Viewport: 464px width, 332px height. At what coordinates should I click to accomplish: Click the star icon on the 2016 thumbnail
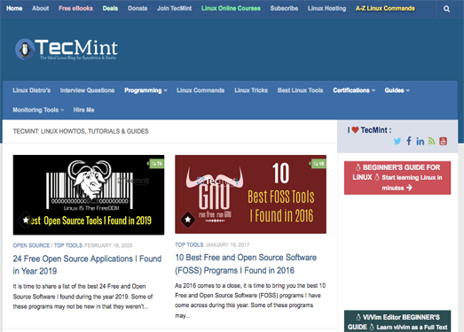[x=187, y=220]
